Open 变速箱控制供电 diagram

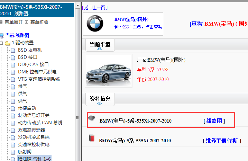point(34,145)
